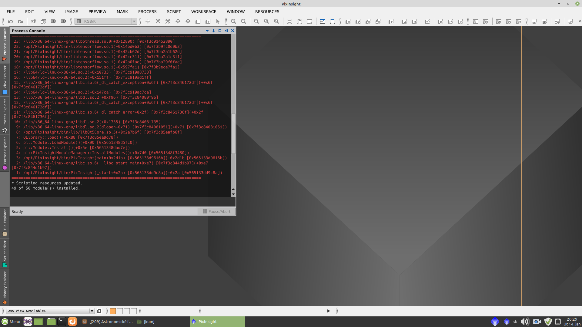This screenshot has width=582, height=327.
Task: Toggle Process Console auto-hide arrow
Action: pyautogui.click(x=226, y=31)
